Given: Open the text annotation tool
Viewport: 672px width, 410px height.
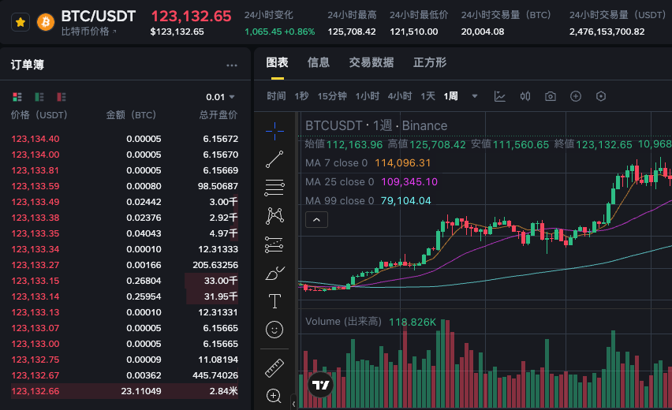Looking at the screenshot, I should (274, 301).
